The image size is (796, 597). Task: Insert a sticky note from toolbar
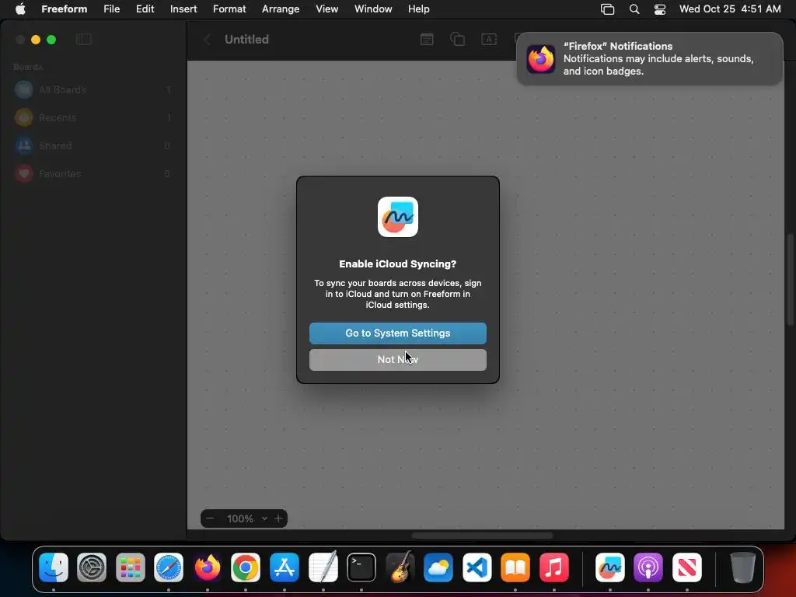pyautogui.click(x=427, y=40)
